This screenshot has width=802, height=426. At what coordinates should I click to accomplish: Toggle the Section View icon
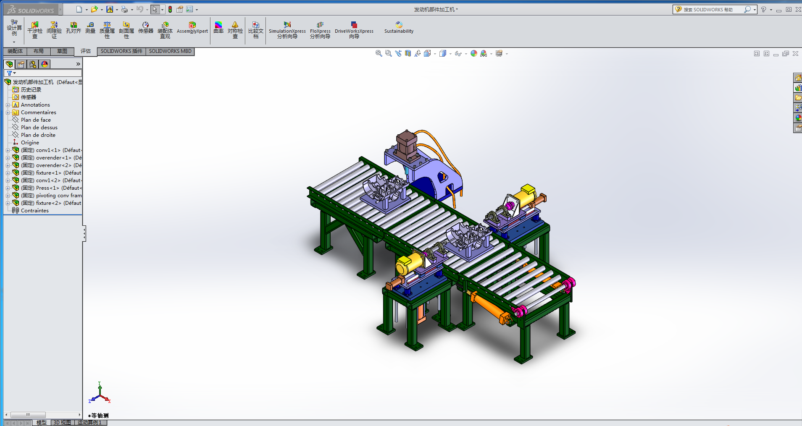[x=408, y=53]
